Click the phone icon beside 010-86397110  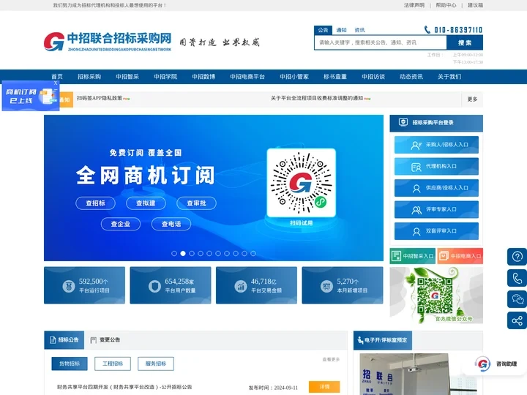point(427,30)
